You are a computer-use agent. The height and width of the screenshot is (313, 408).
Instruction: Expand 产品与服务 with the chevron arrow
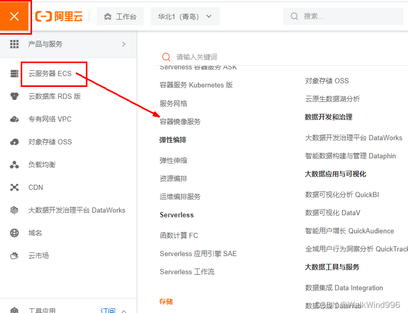click(x=124, y=44)
